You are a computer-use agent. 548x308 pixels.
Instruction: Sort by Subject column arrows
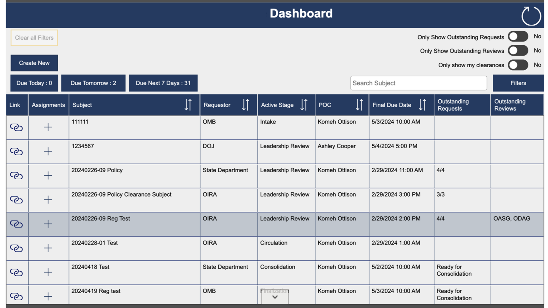pyautogui.click(x=188, y=105)
